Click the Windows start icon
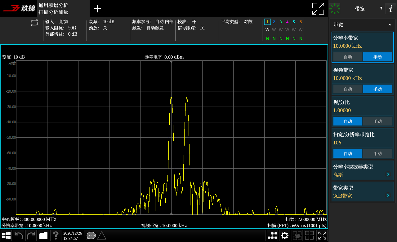This screenshot has height=242, width=397. tap(7, 236)
